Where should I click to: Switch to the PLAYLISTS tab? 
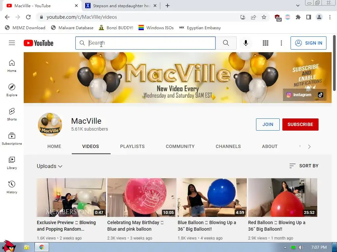click(132, 146)
